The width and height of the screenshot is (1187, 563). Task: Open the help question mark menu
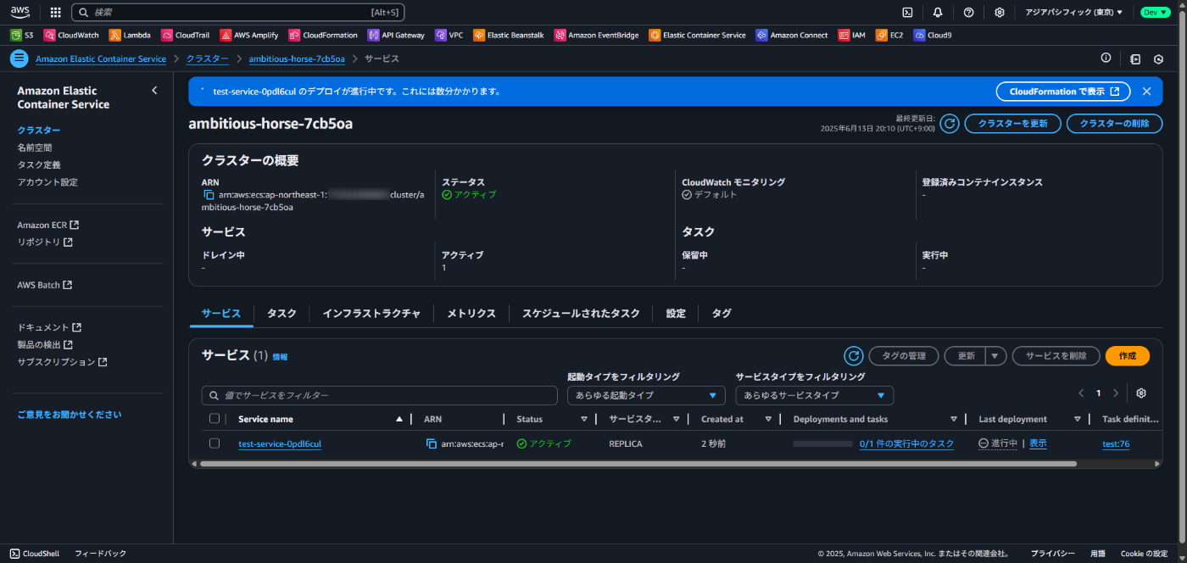click(969, 13)
